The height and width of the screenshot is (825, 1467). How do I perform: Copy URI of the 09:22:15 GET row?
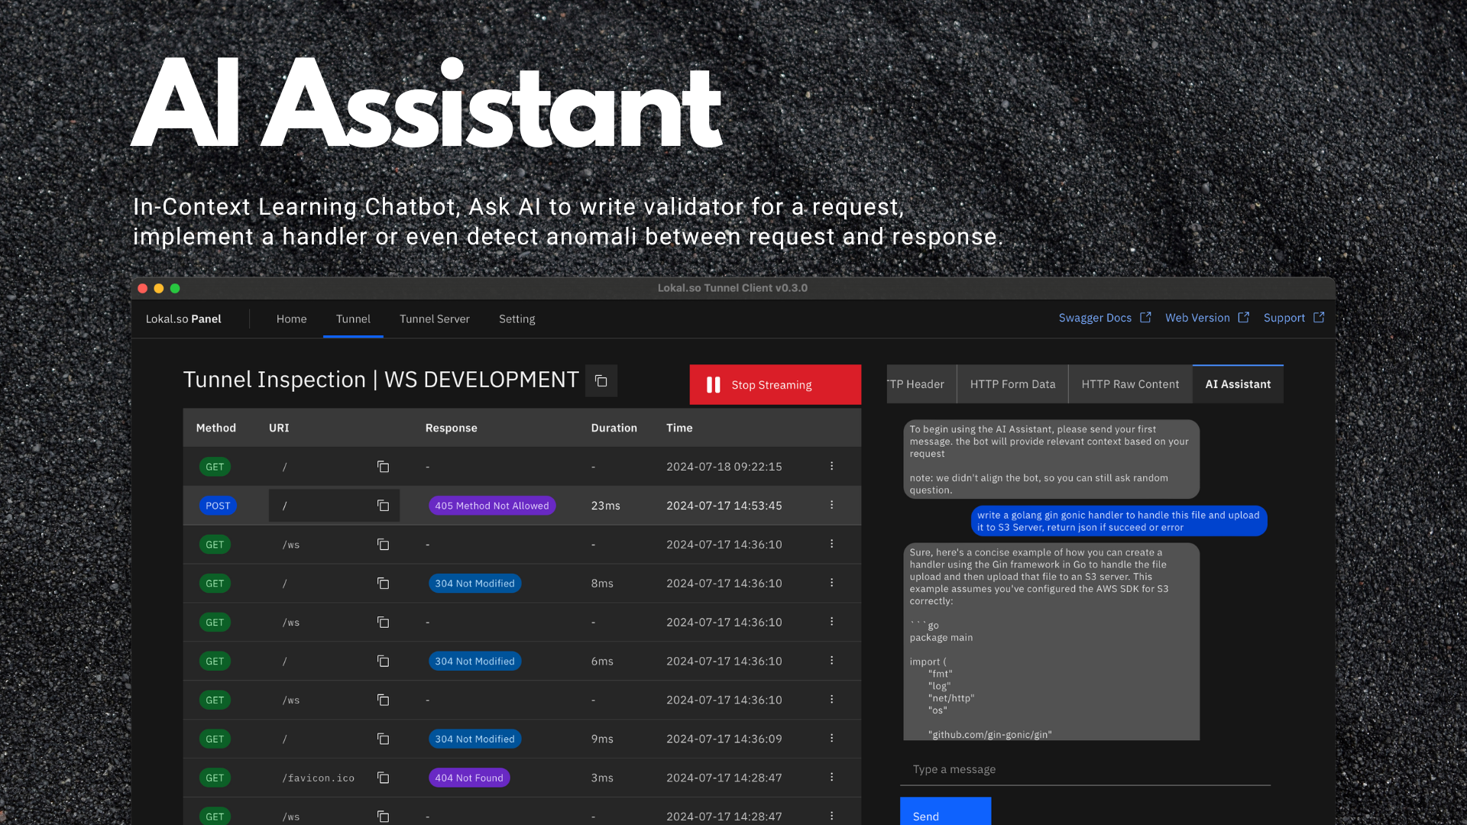click(383, 467)
